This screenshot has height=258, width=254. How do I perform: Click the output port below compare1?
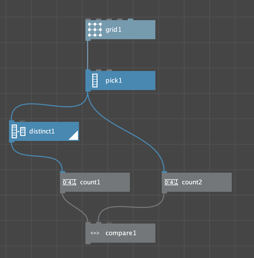88,243
